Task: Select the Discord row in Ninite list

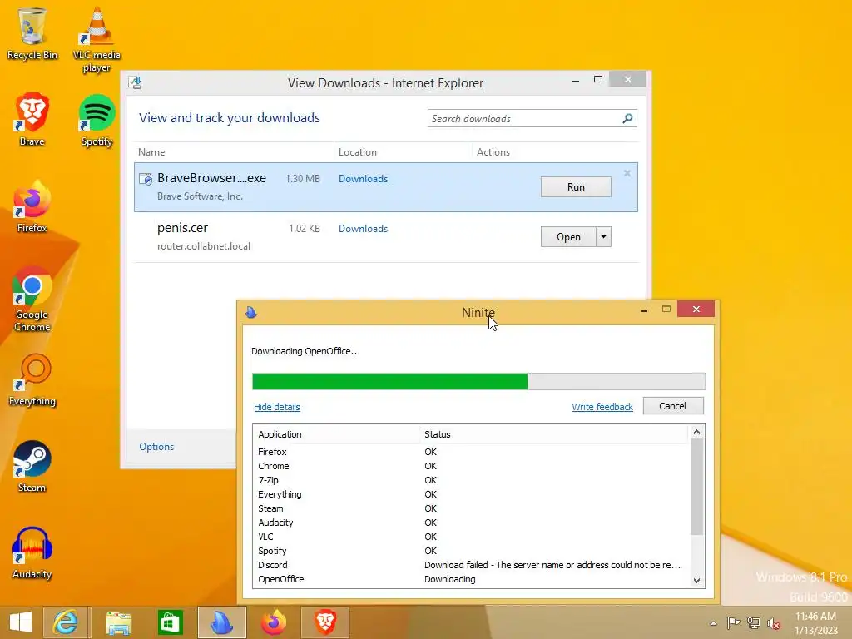Action: tap(472, 565)
